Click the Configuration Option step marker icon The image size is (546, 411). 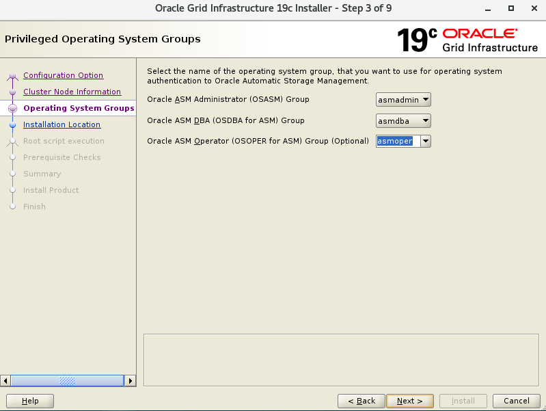tap(12, 76)
